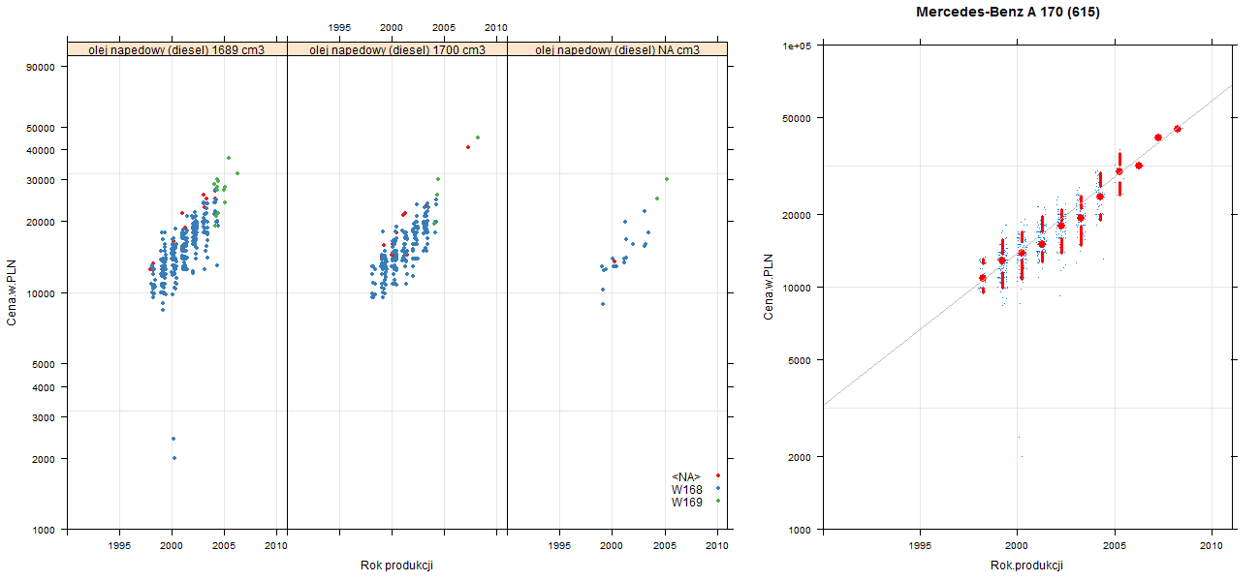Click the "W169" legend label
Screen dimensions: 1260x581
click(687, 503)
